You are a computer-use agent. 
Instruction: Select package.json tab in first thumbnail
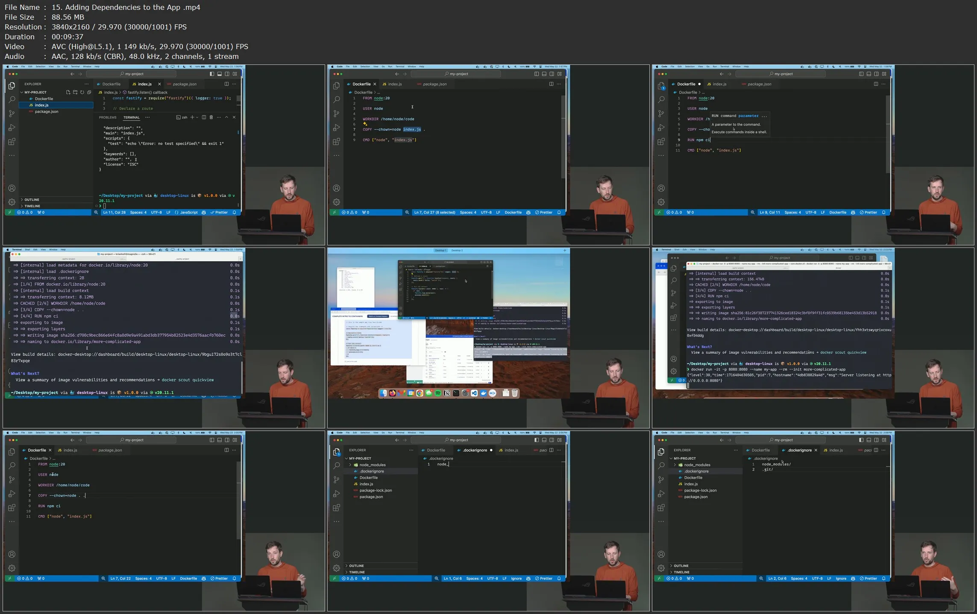(x=185, y=84)
